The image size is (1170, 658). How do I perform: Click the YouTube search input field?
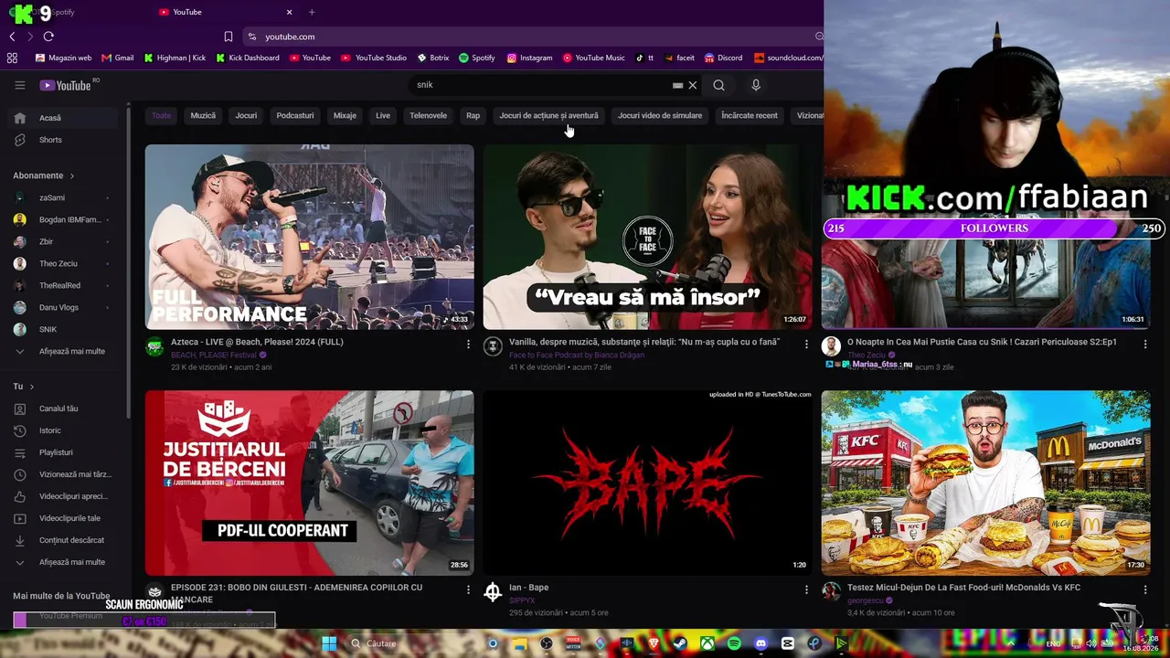[539, 85]
